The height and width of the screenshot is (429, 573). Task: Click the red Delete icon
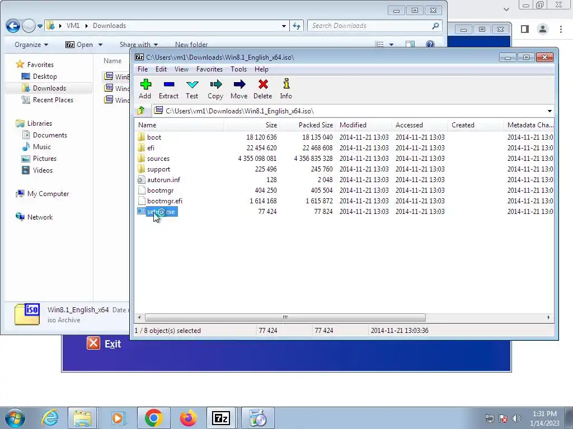click(x=263, y=89)
